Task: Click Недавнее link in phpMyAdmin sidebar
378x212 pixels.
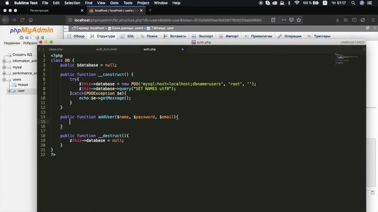Action: 12,43
